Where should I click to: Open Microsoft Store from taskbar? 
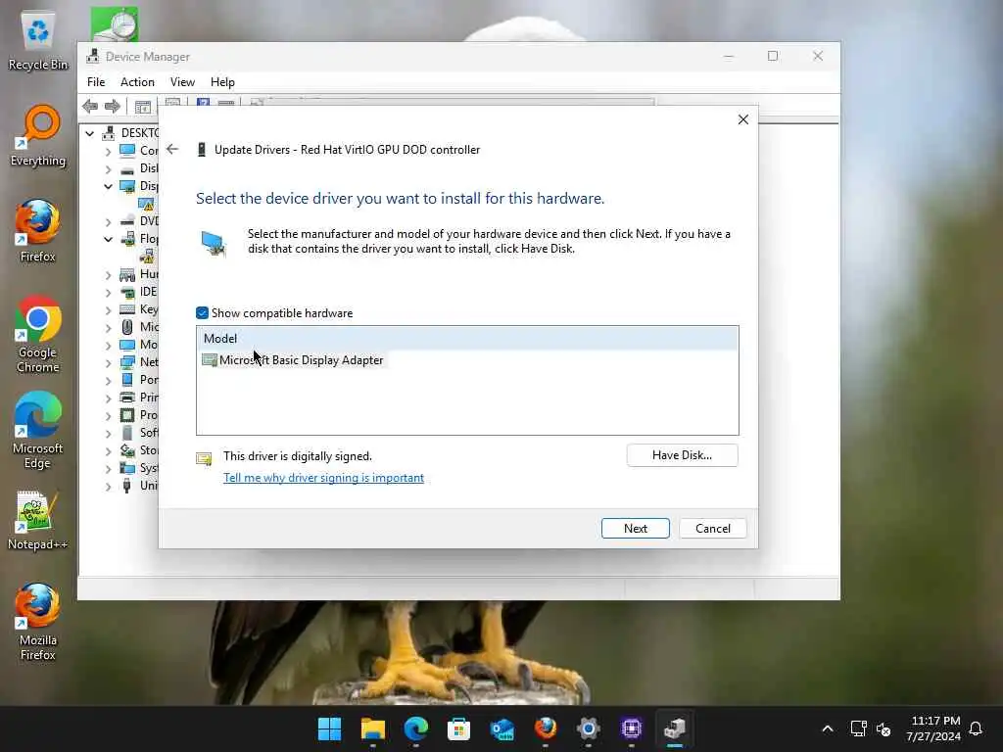point(458,728)
